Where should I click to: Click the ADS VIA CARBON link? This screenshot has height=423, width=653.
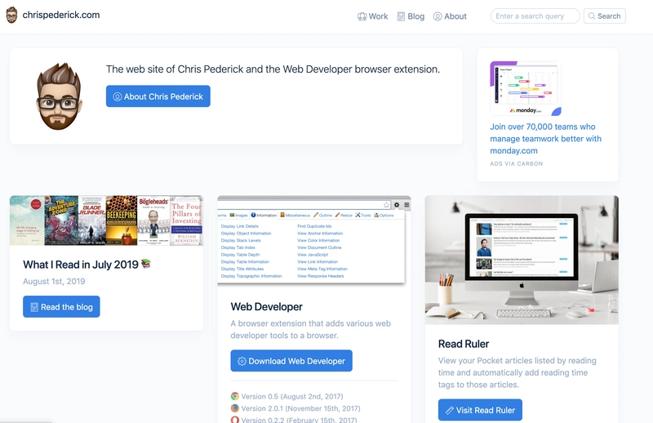[517, 164]
